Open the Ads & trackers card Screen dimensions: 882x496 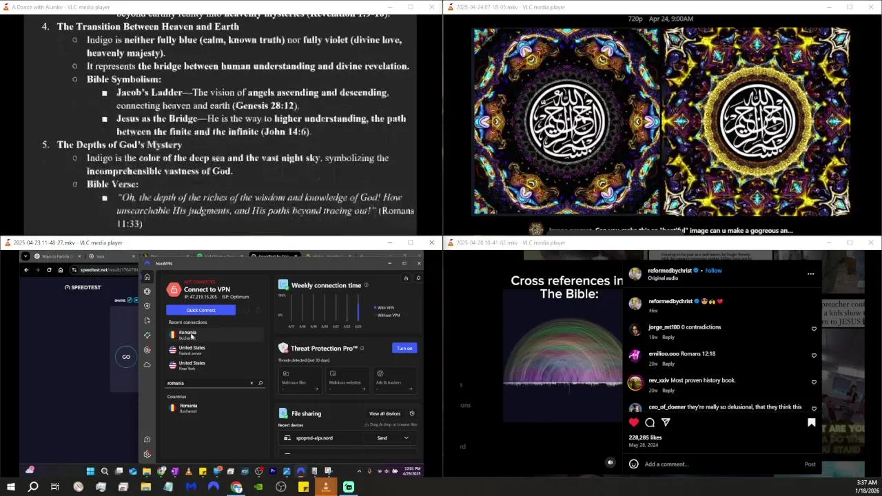click(393, 380)
